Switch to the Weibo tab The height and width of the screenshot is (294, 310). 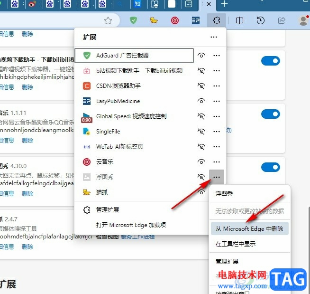pos(32,4)
